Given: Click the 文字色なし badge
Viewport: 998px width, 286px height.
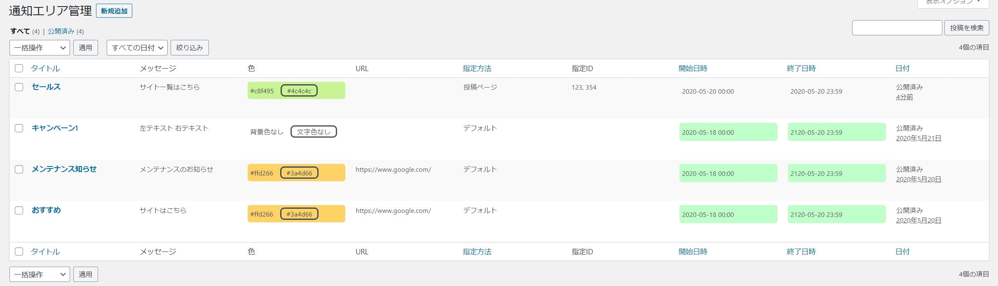Looking at the screenshot, I should pos(314,132).
